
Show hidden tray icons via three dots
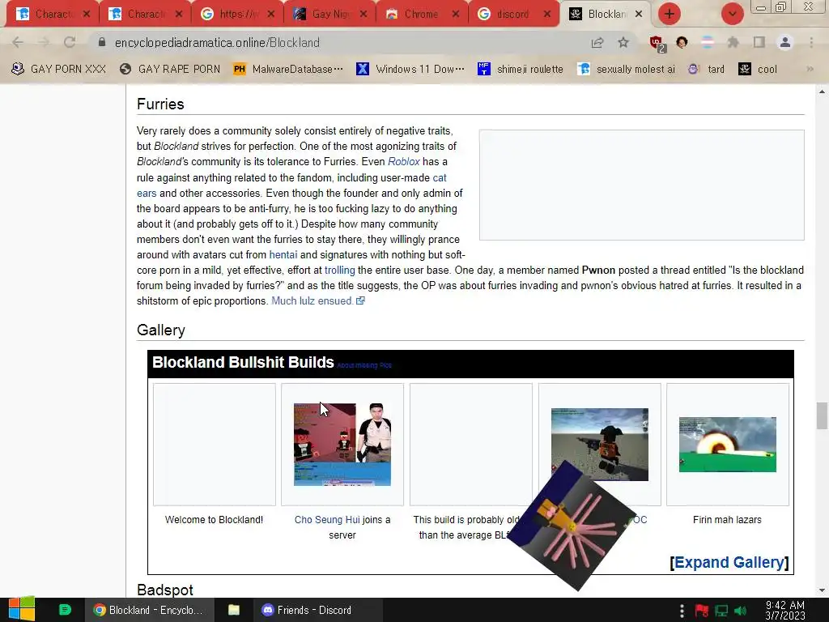click(x=682, y=611)
